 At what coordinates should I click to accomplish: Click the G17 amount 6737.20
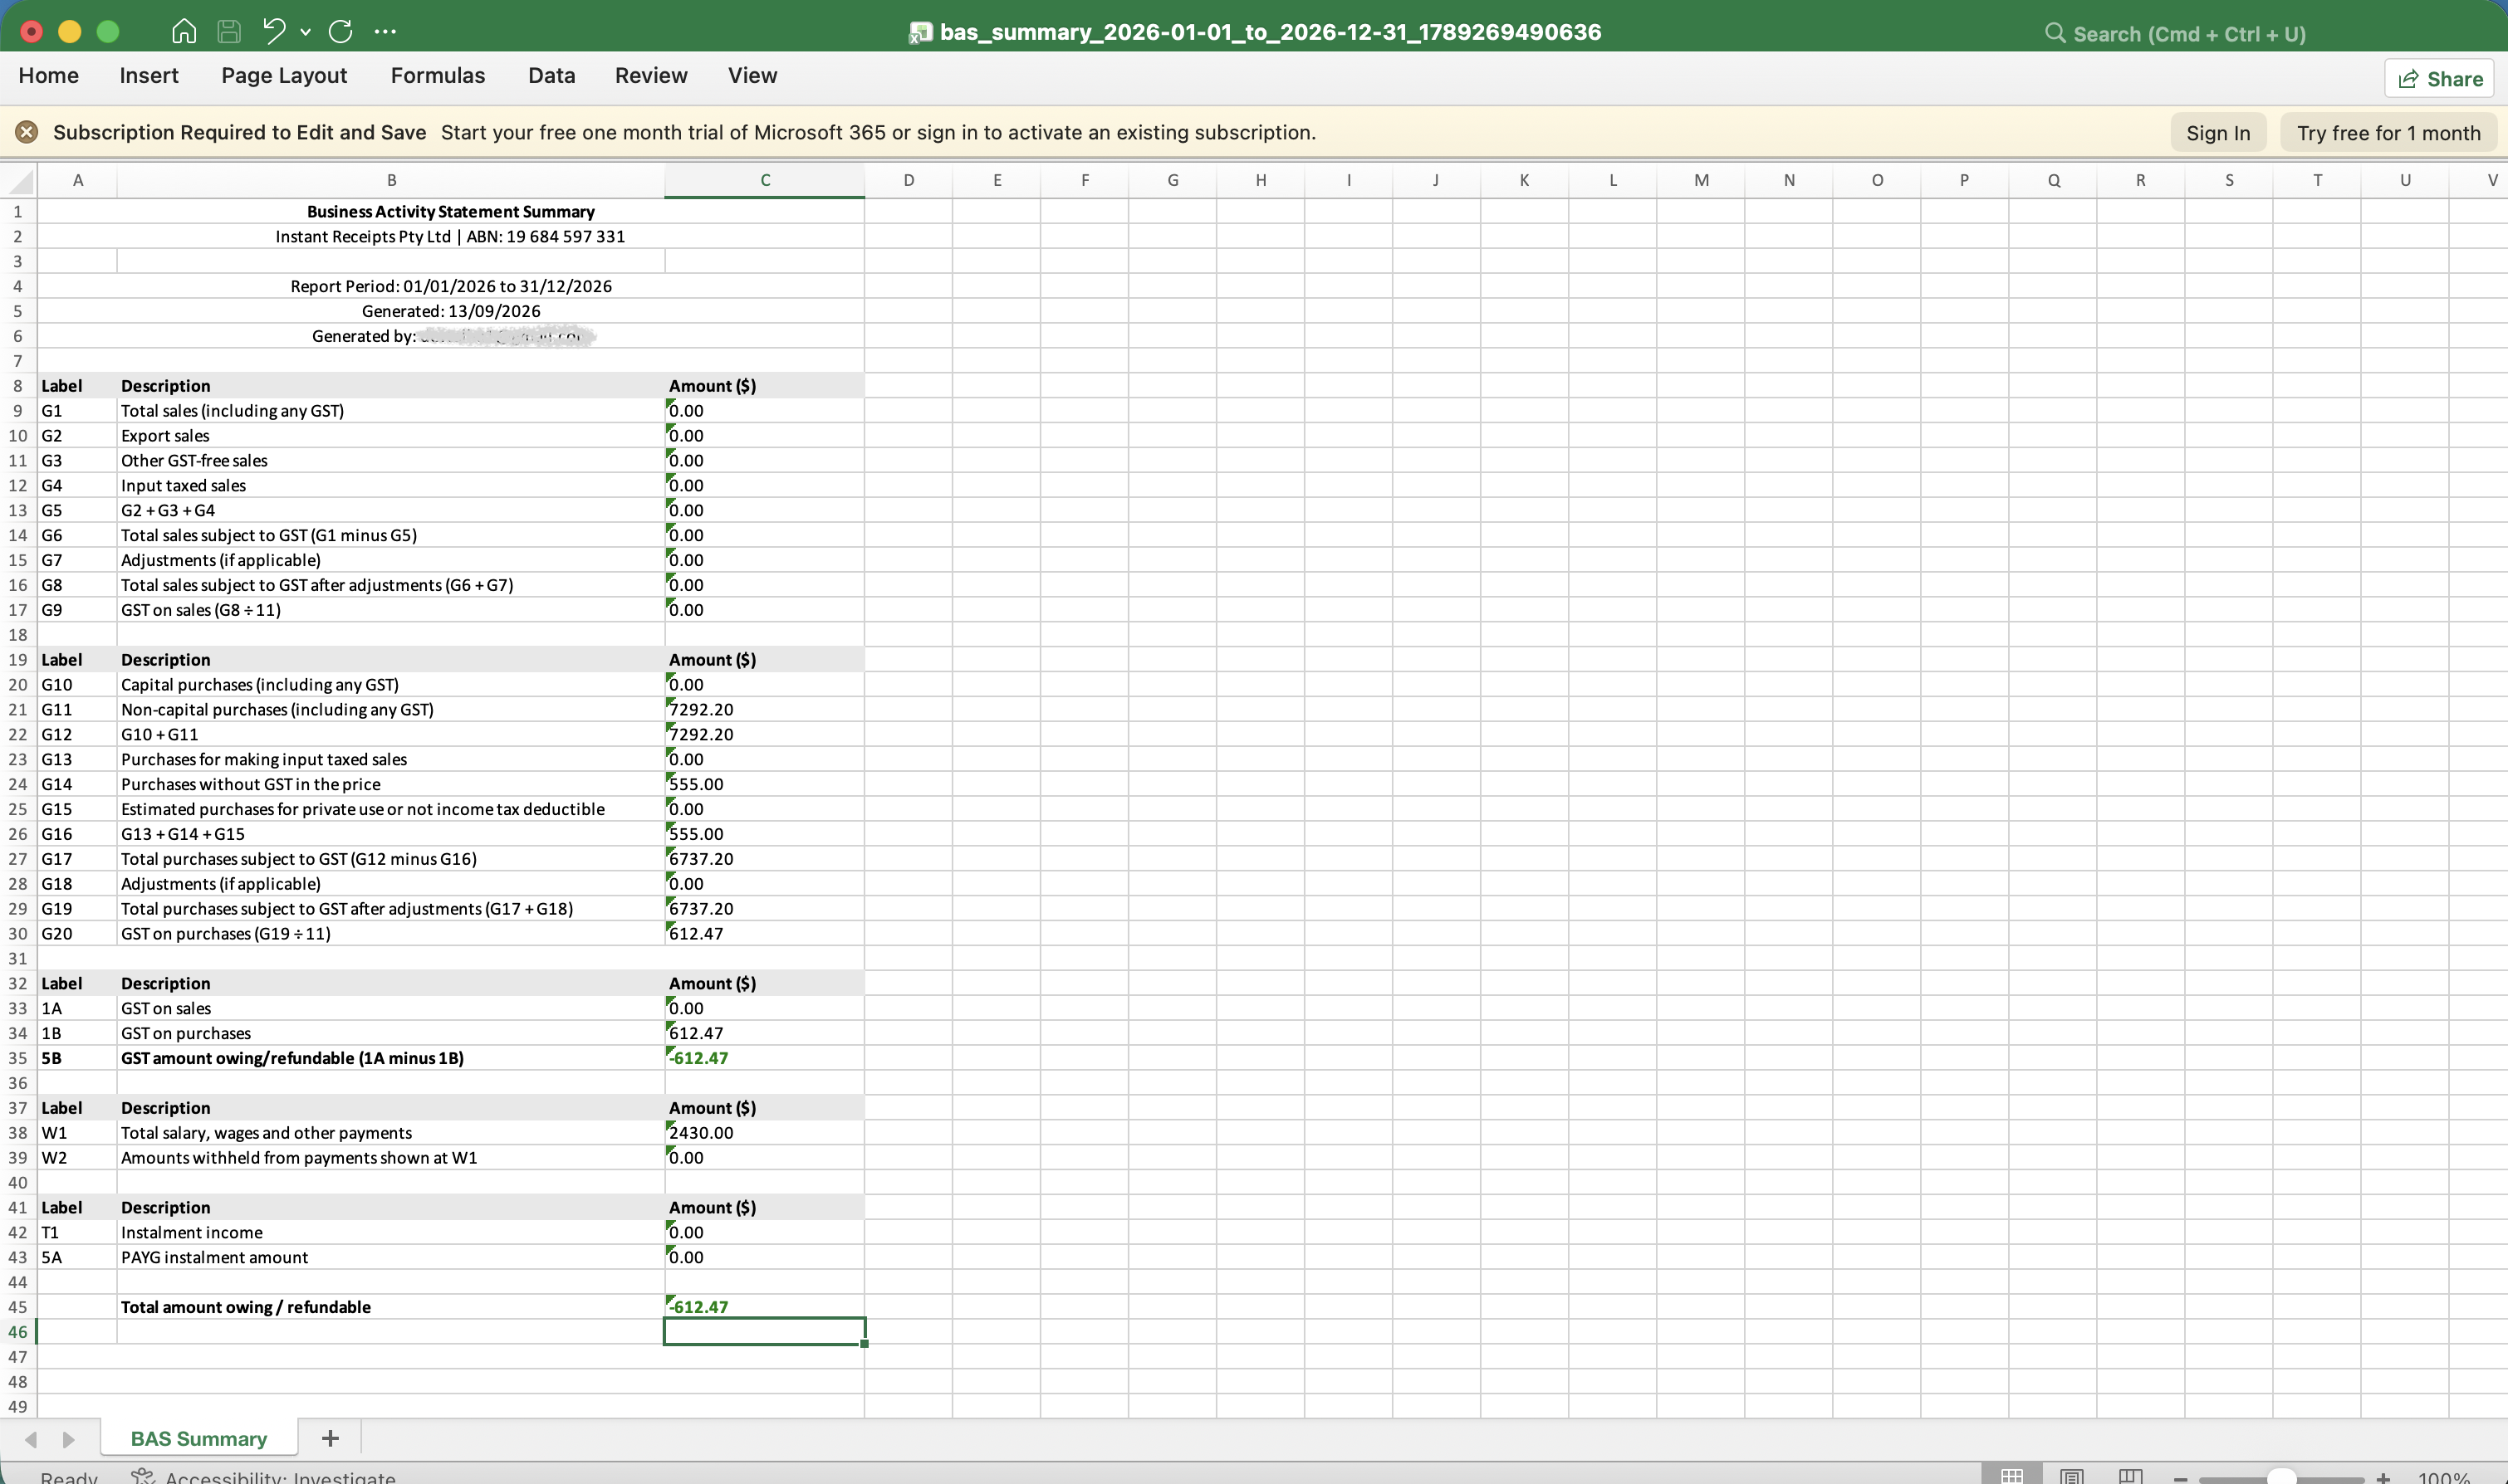(764, 859)
